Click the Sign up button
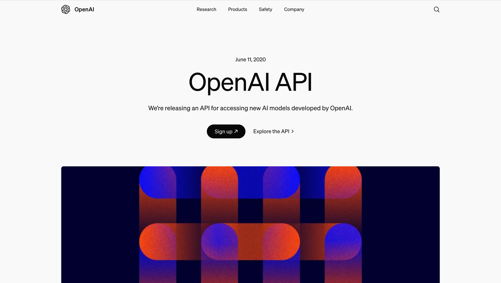The image size is (501, 283). point(226,131)
